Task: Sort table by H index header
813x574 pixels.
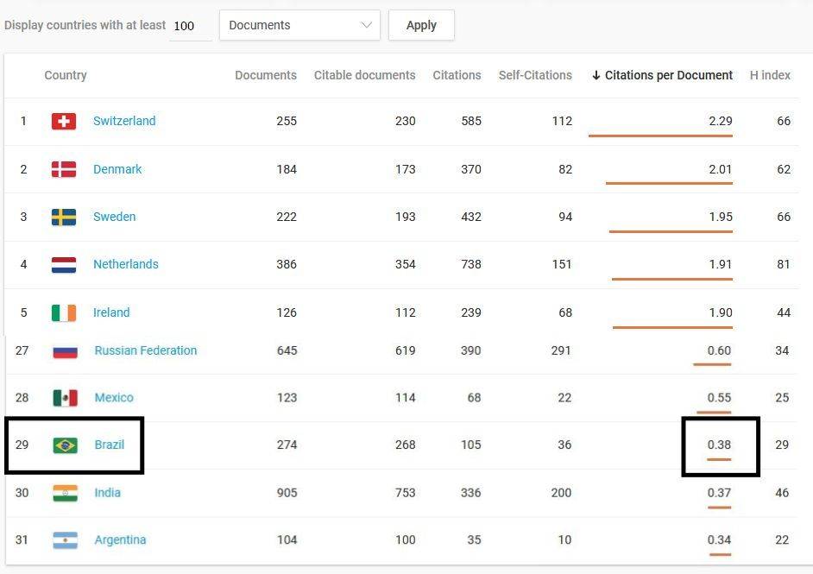Action: click(x=770, y=75)
